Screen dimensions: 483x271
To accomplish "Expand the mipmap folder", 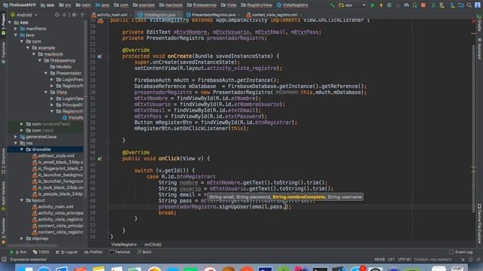I will 22,239.
